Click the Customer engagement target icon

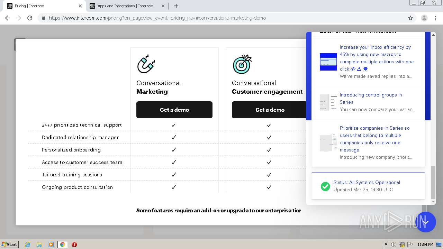click(x=242, y=64)
